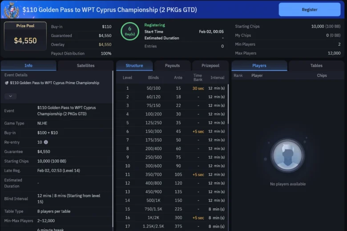Click the Min-Max Players 2~12,000 value
The height and width of the screenshot is (231, 347).
click(x=46, y=221)
